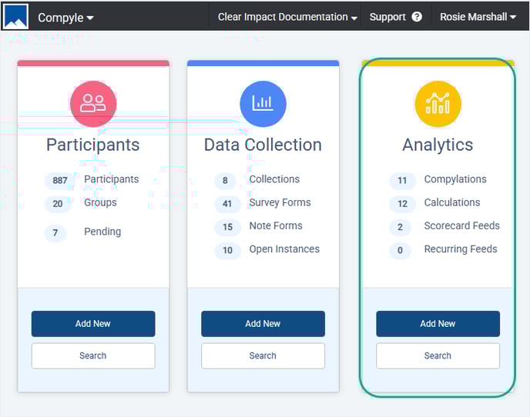Viewport: 530px width, 417px height.
Task: Click the Support question mark icon
Action: coord(417,17)
